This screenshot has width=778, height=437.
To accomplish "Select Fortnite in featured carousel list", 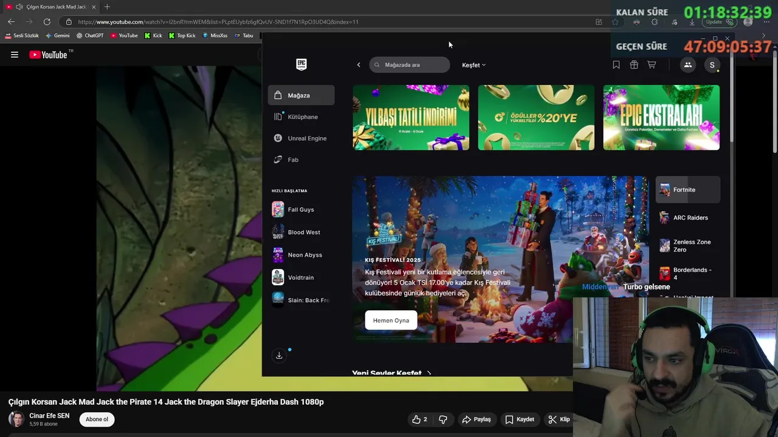I will (x=687, y=190).
